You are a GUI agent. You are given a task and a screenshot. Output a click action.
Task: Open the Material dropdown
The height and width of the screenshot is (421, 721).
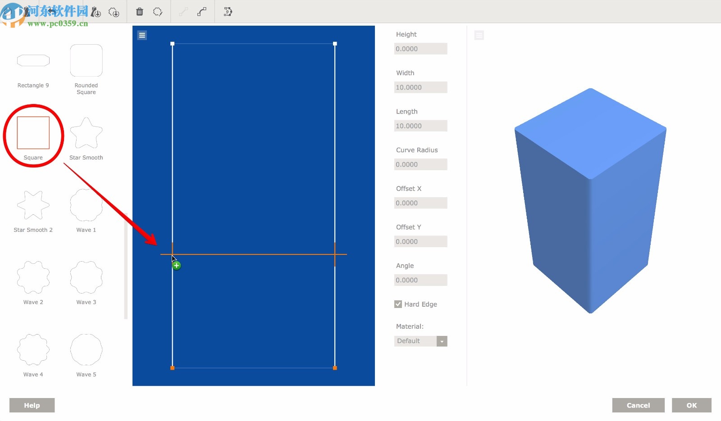442,341
